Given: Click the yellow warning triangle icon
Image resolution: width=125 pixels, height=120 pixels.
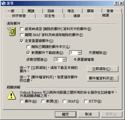Looking at the screenshot, I should pyautogui.click(x=11, y=95).
